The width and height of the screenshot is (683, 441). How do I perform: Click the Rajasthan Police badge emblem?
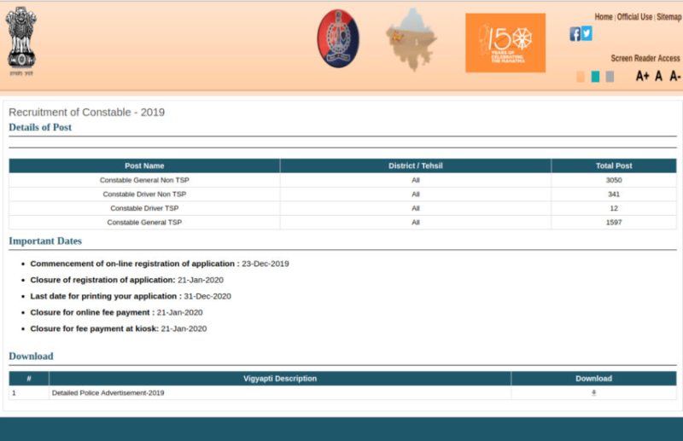tap(338, 38)
